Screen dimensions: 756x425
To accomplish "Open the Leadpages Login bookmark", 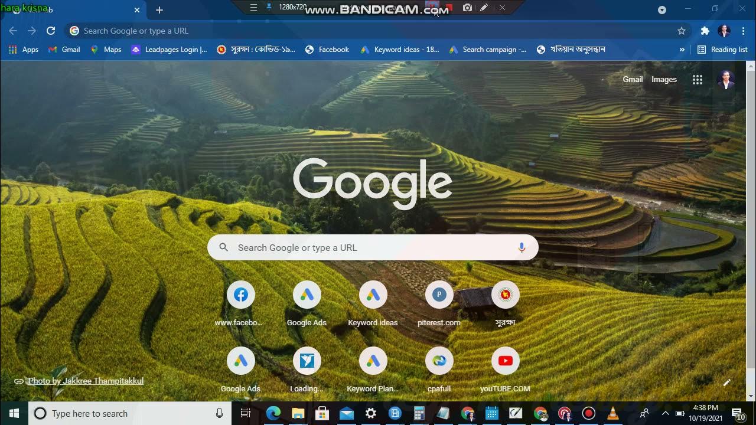I will pyautogui.click(x=170, y=50).
